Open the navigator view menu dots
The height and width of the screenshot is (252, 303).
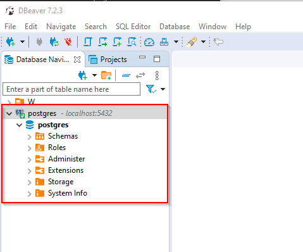(x=157, y=75)
